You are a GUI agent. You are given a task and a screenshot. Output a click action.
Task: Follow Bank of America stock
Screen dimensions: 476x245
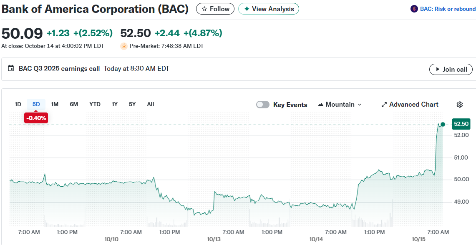(x=215, y=9)
